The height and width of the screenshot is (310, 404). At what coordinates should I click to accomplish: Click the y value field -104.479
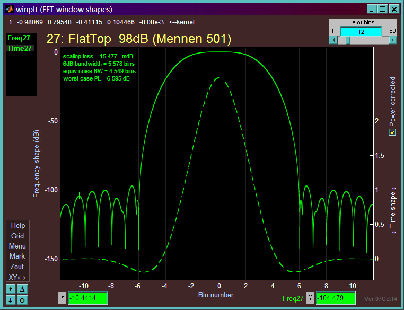[336, 298]
